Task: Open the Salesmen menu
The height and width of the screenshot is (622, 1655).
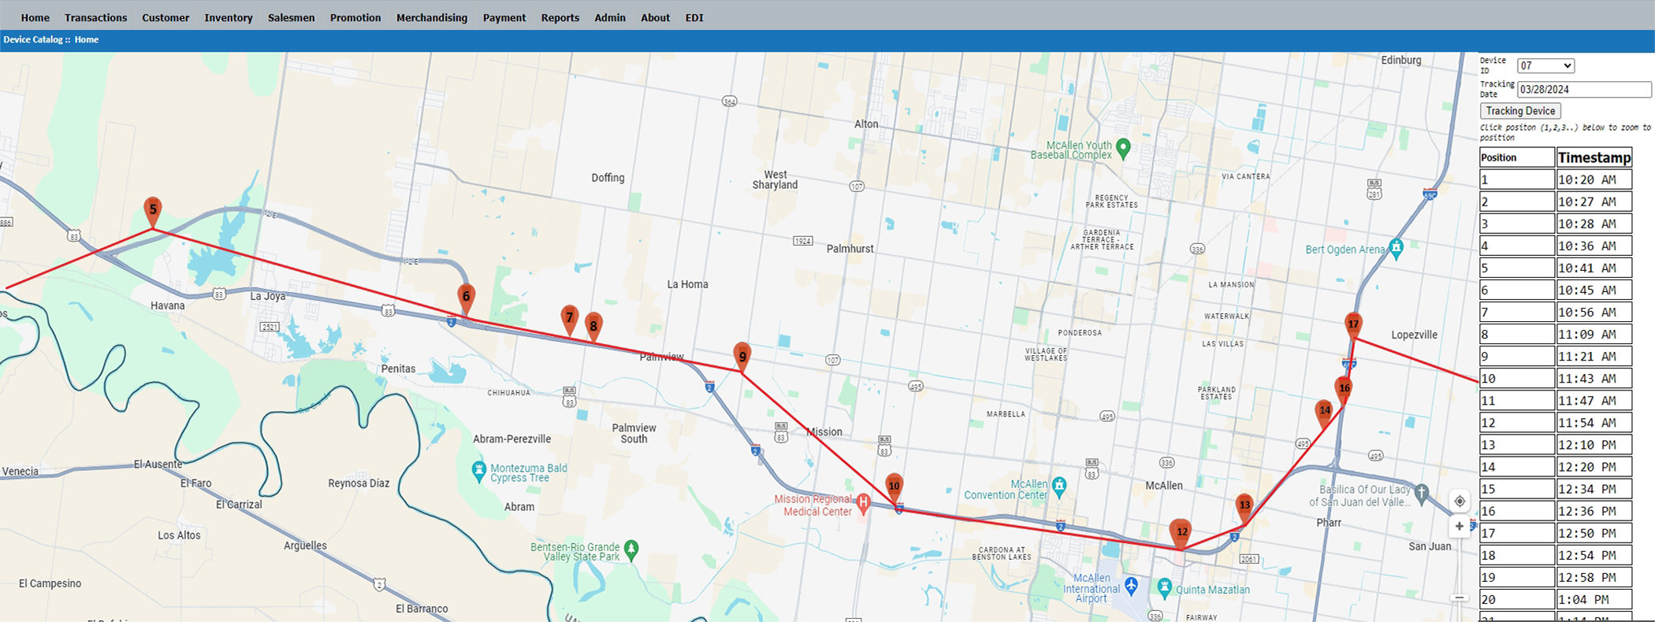Action: point(291,17)
